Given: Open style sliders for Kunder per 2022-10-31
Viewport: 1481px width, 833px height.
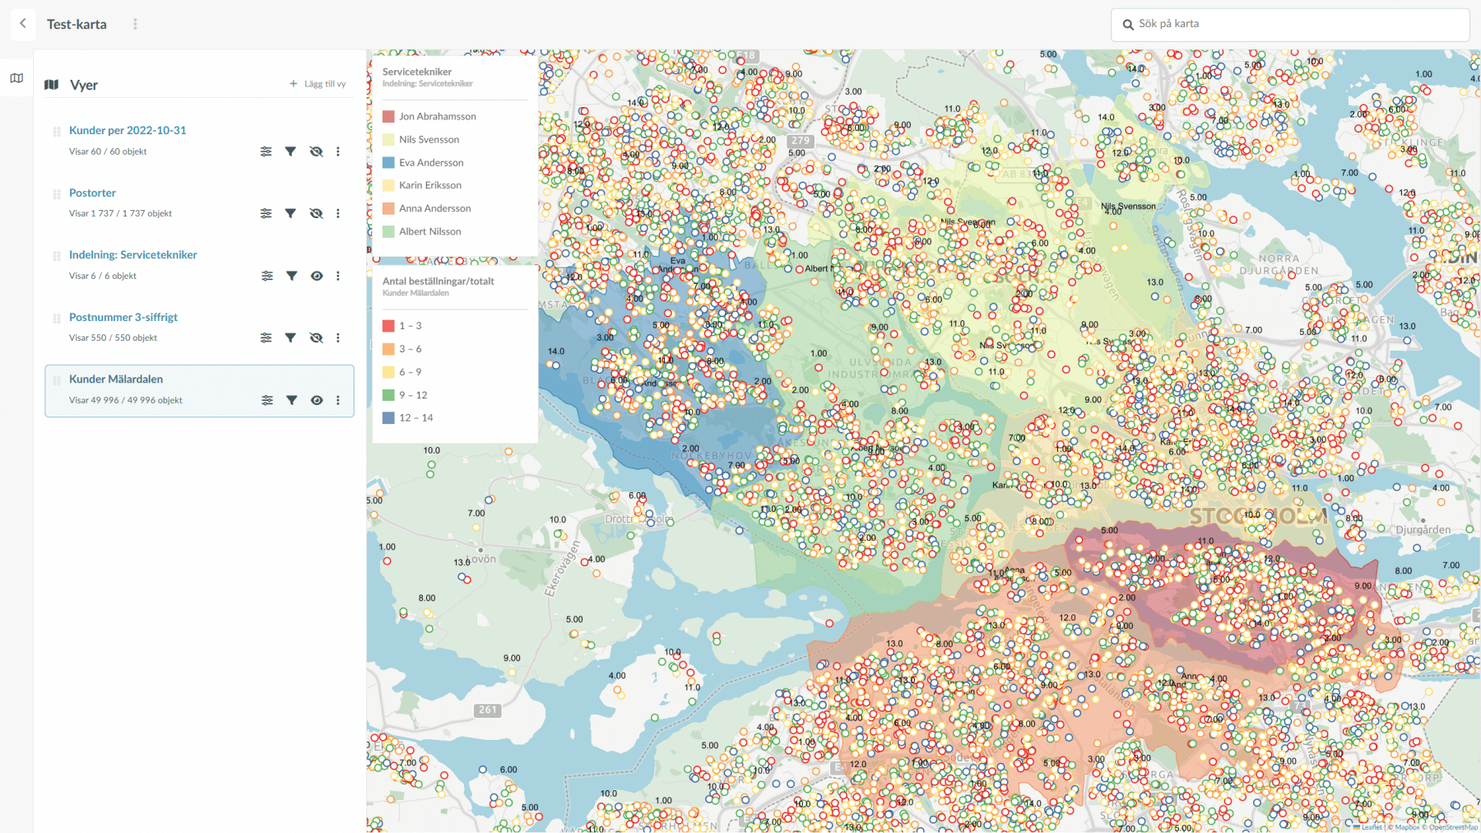Looking at the screenshot, I should pyautogui.click(x=266, y=151).
